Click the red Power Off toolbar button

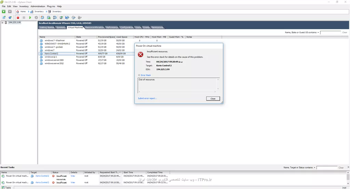click(x=18, y=17)
